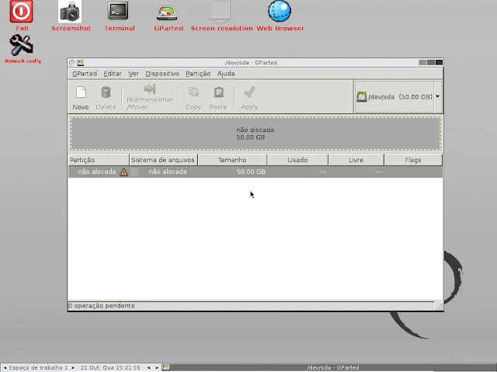497x372 pixels.
Task: Click the warning triangle on não alocada row
Action: pyautogui.click(x=123, y=172)
